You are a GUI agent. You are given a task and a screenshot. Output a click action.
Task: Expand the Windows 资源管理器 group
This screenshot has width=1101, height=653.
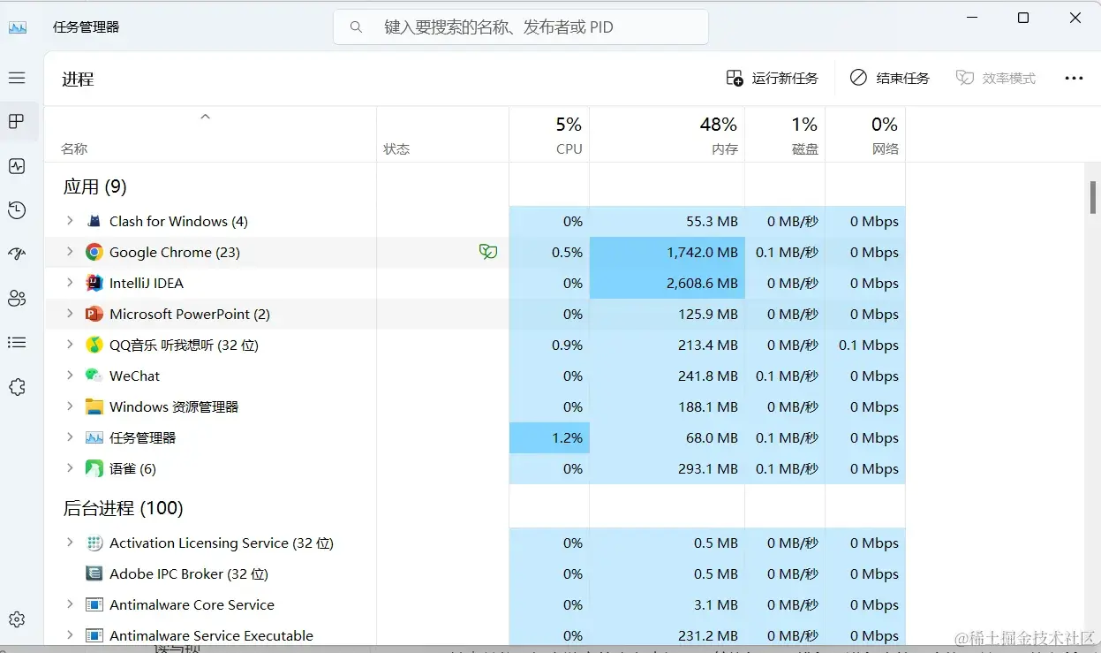coord(70,406)
